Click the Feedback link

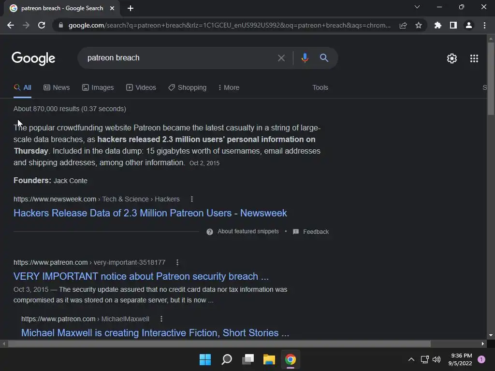(316, 232)
